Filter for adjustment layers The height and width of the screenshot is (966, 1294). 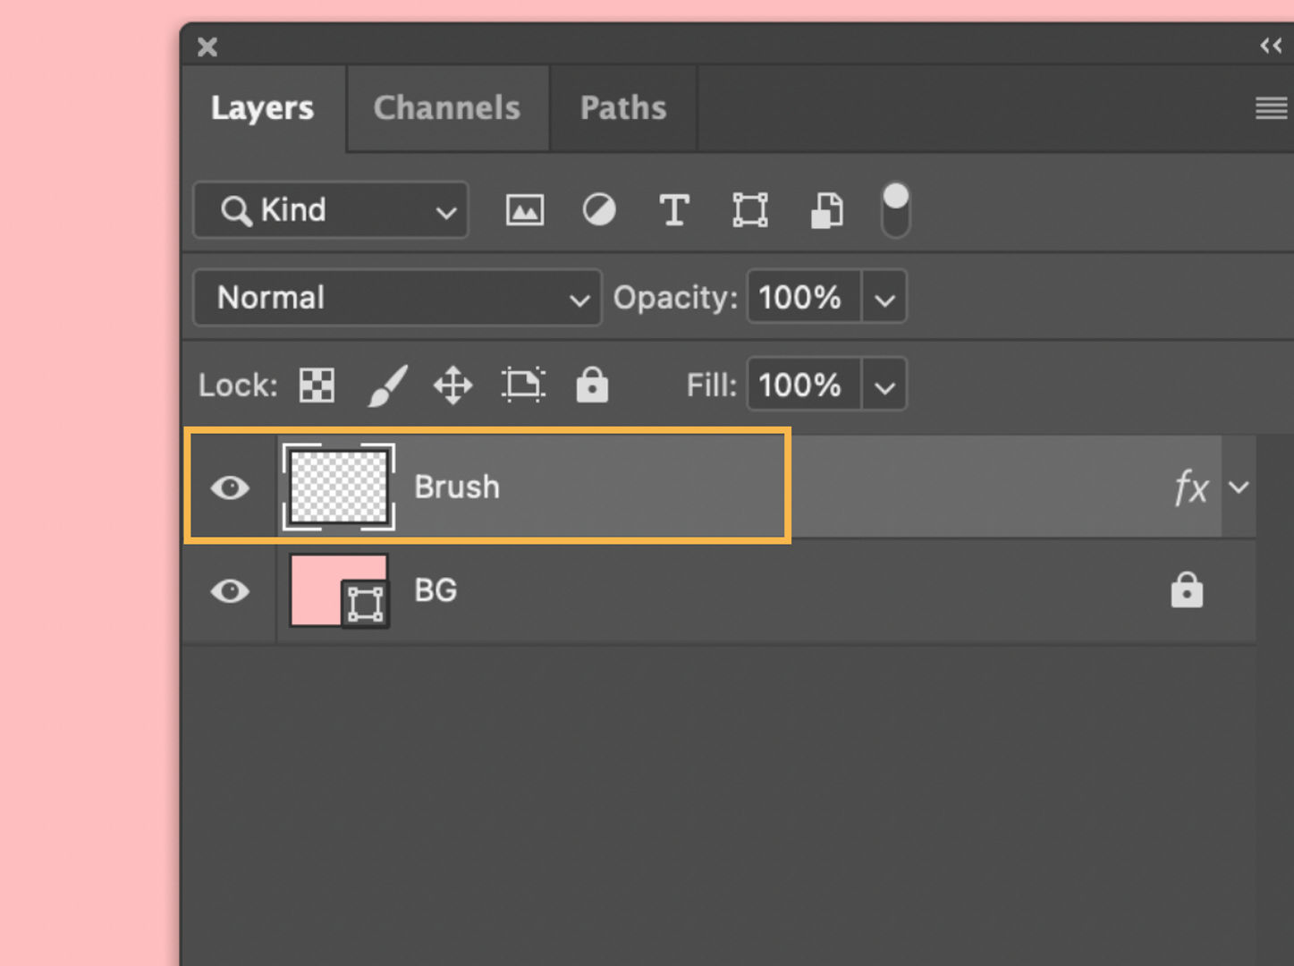599,210
